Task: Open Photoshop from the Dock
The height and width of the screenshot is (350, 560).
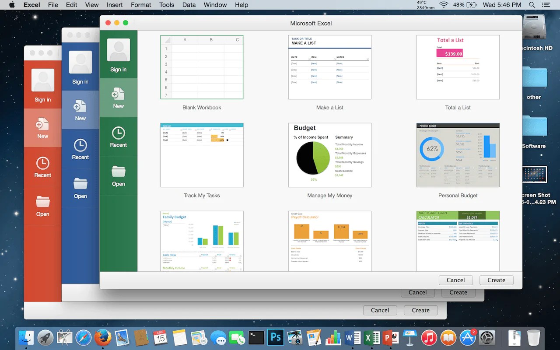Action: [275, 338]
